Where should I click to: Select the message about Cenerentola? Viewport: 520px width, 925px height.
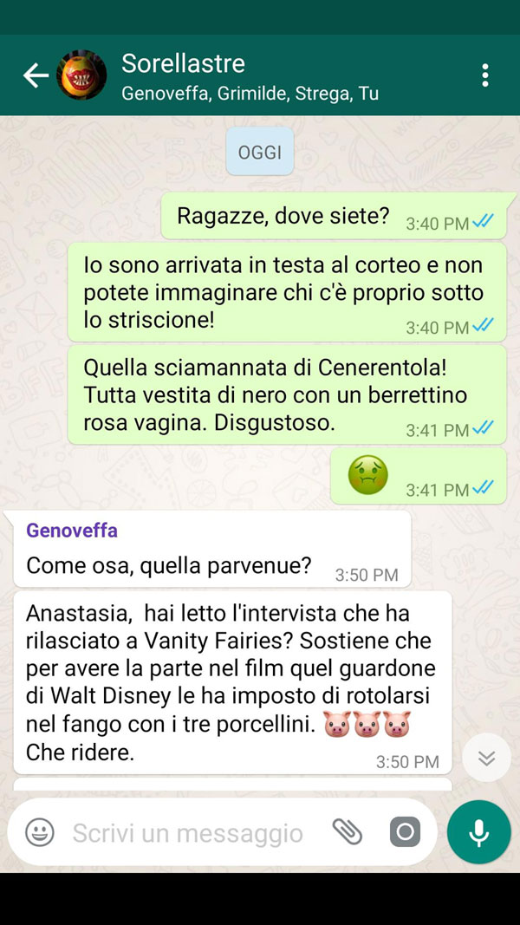(x=287, y=394)
